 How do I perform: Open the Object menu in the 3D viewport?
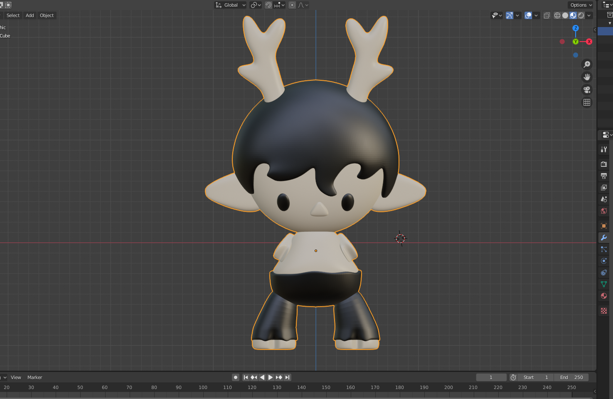pyautogui.click(x=47, y=15)
